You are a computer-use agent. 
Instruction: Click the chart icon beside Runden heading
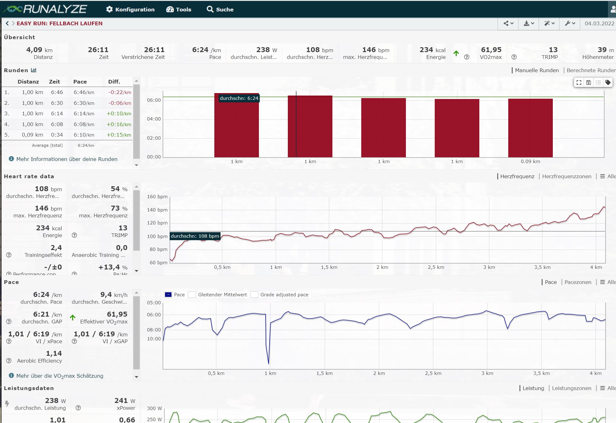click(34, 70)
